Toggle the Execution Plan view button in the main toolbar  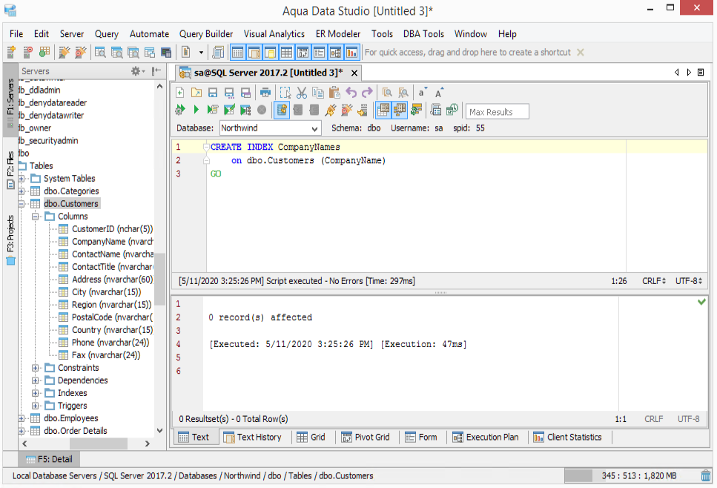[335, 52]
